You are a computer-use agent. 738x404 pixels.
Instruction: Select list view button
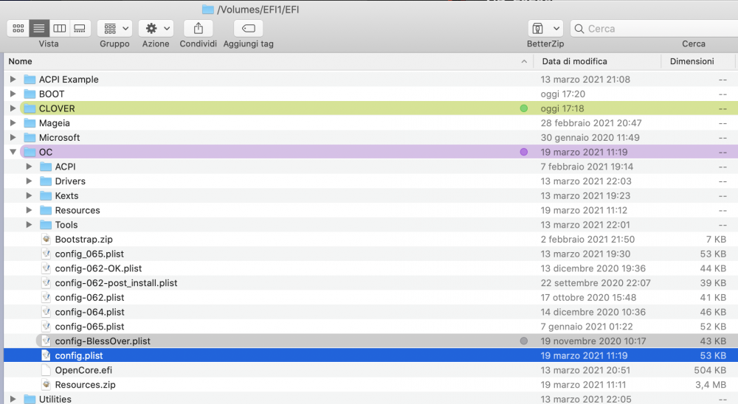tap(39, 29)
